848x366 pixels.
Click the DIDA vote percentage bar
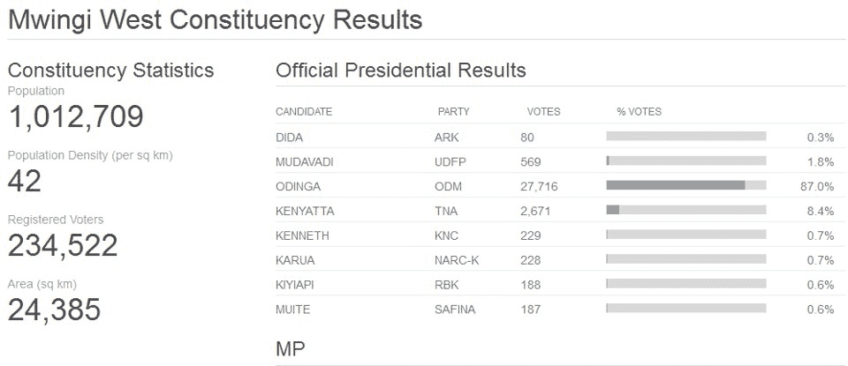685,137
